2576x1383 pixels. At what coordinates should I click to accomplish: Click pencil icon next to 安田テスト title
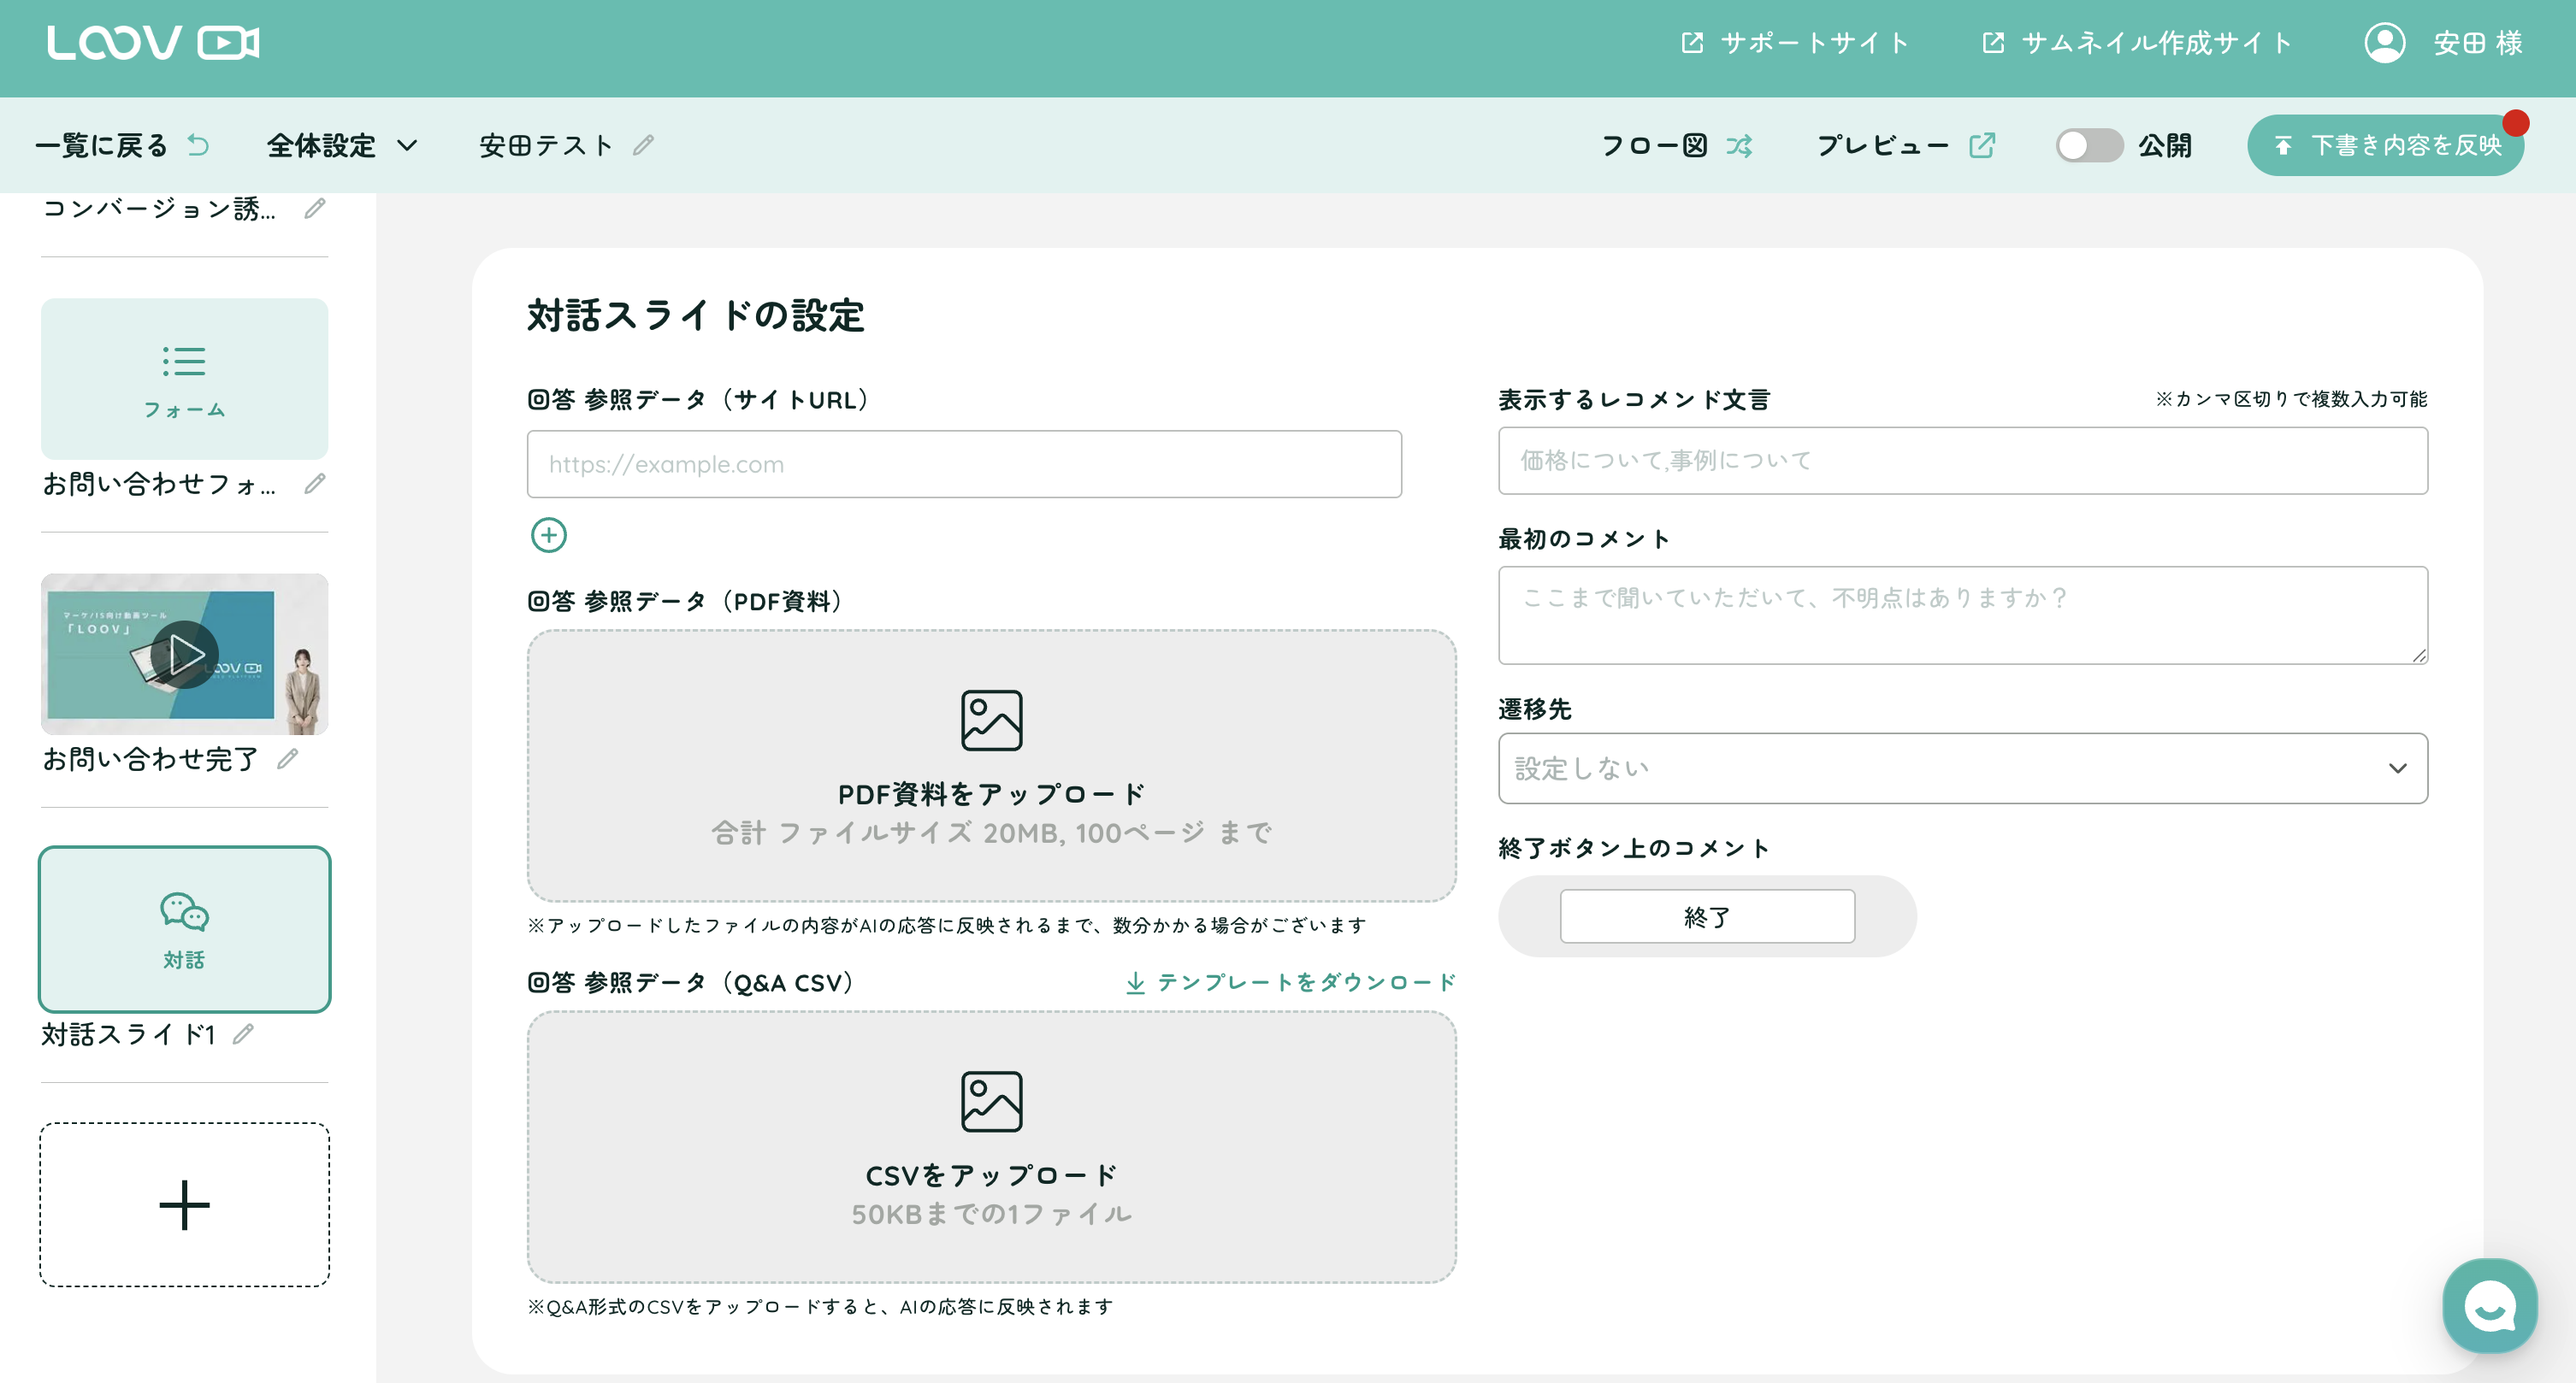pyautogui.click(x=643, y=146)
